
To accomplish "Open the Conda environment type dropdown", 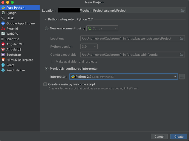I will (102, 28).
